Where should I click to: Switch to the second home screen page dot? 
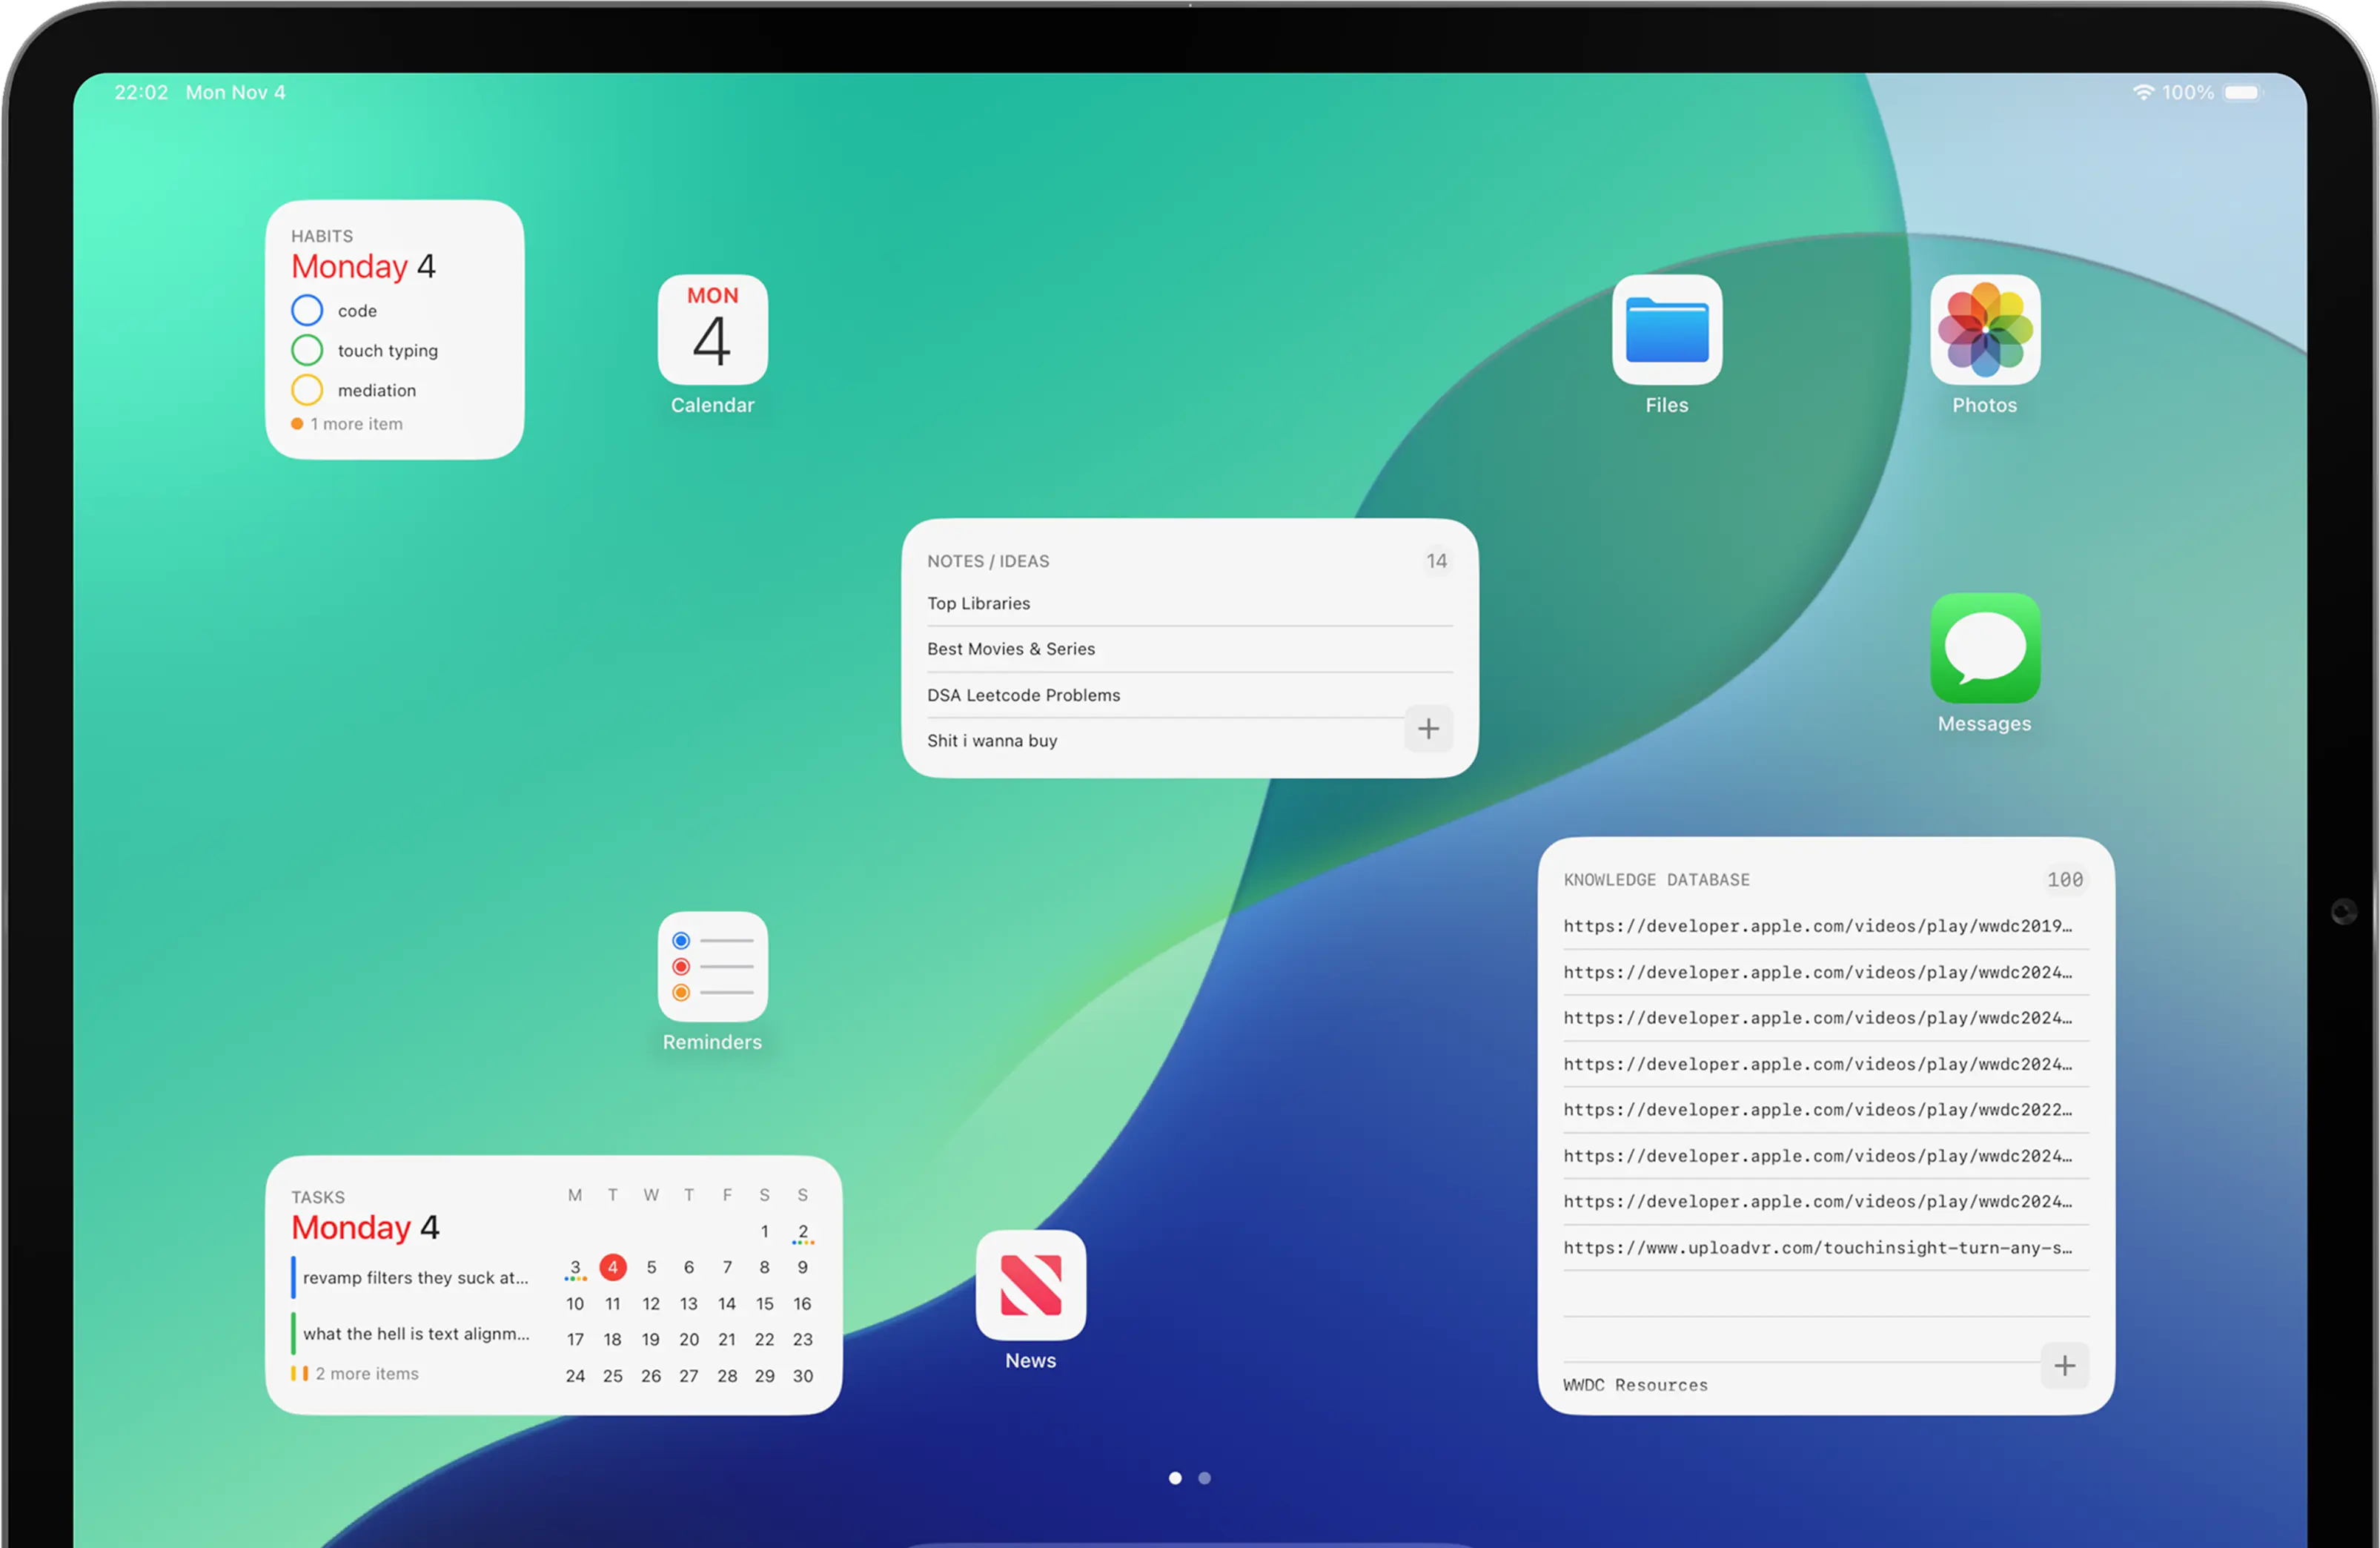coord(1204,1478)
